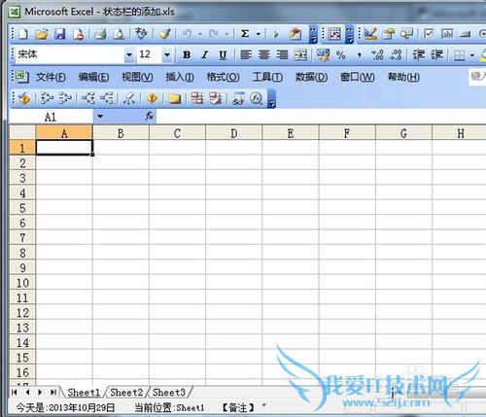486x417 pixels.
Task: Click Remove Dependent Arrows icon
Action: coord(106,98)
